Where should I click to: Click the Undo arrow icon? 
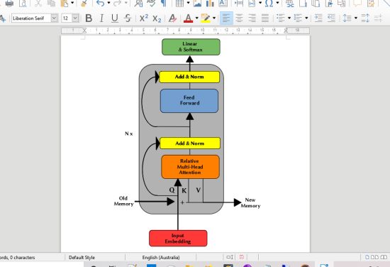(100, 4)
